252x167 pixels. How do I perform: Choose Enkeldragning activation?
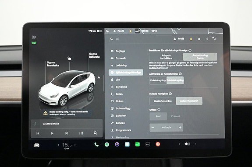click(158, 80)
